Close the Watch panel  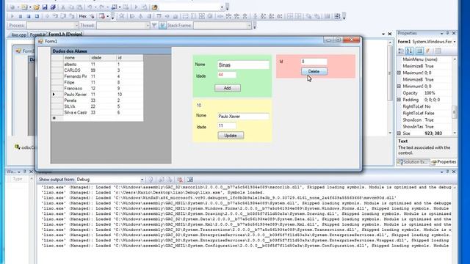click(x=31, y=172)
